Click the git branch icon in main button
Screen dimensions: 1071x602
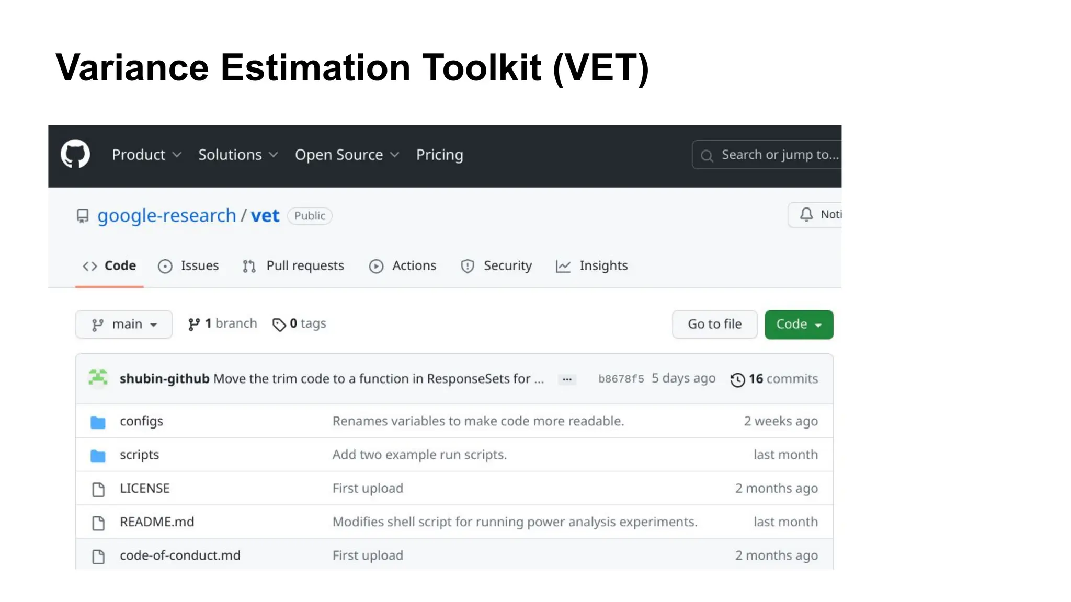(98, 325)
